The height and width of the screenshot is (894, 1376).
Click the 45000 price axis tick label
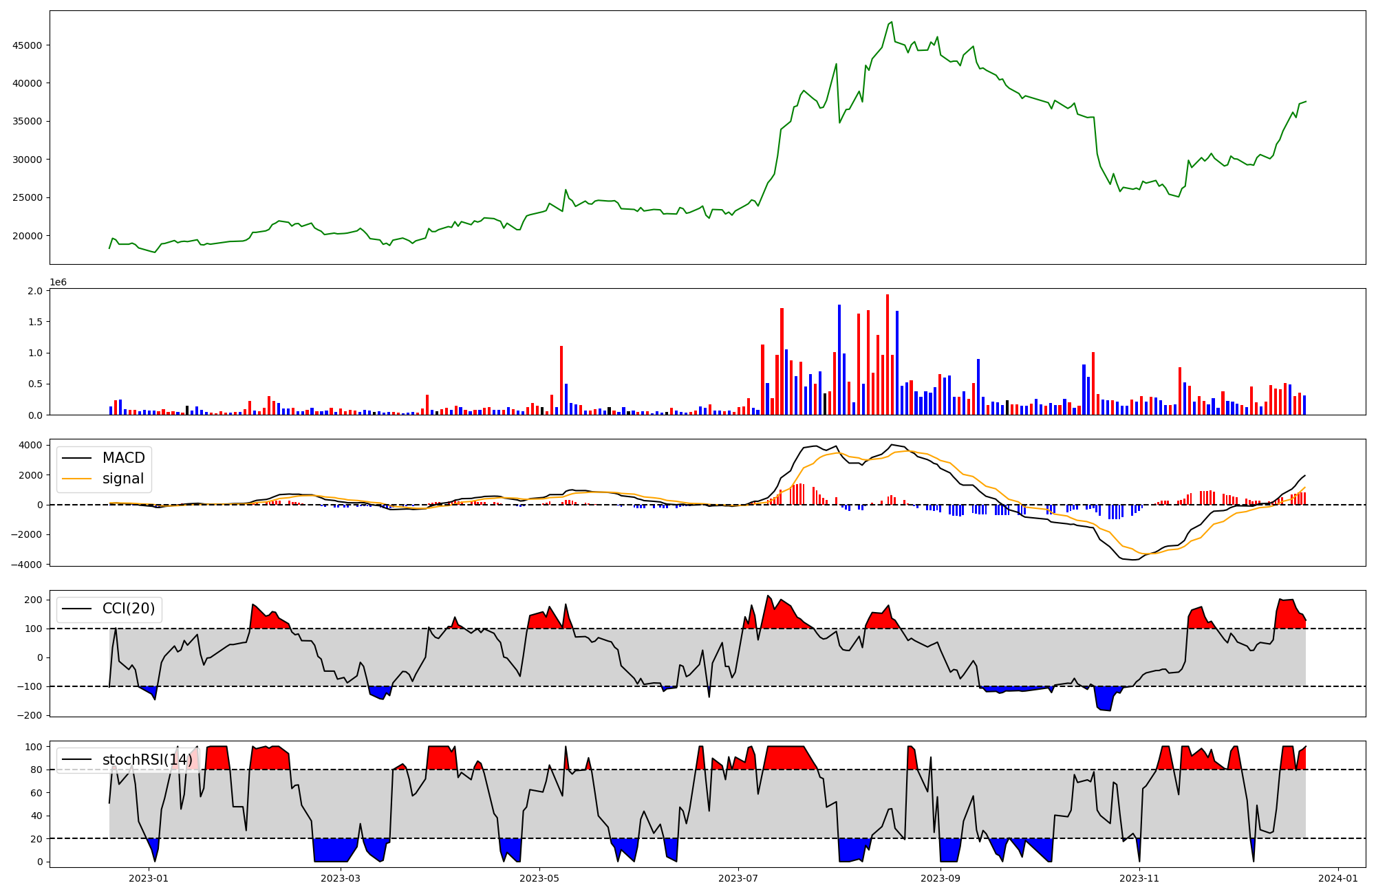click(x=28, y=45)
